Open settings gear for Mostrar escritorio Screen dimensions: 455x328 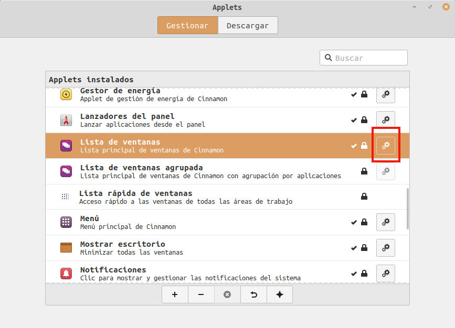click(385, 248)
